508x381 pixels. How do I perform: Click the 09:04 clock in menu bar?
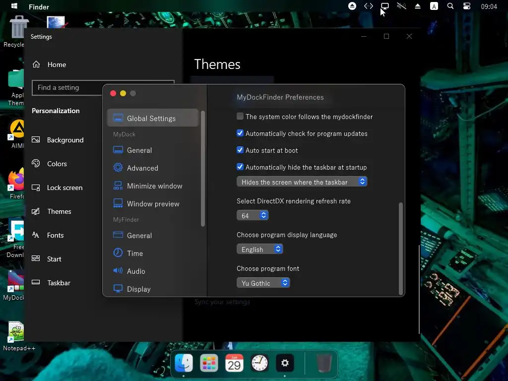[x=489, y=6]
